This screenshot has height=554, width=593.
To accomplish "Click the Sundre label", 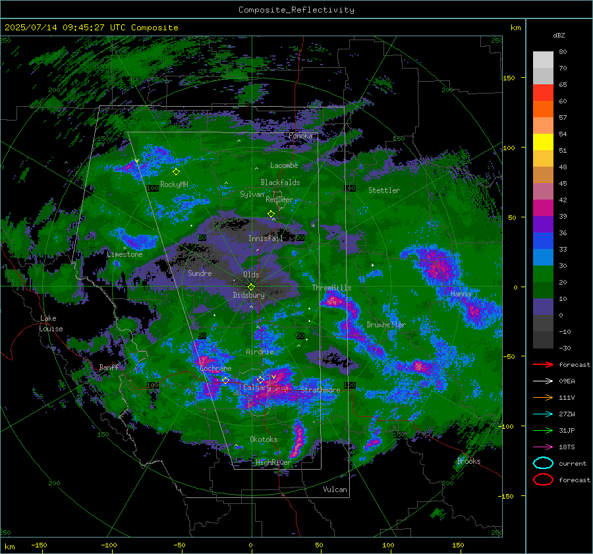I will [x=200, y=273].
